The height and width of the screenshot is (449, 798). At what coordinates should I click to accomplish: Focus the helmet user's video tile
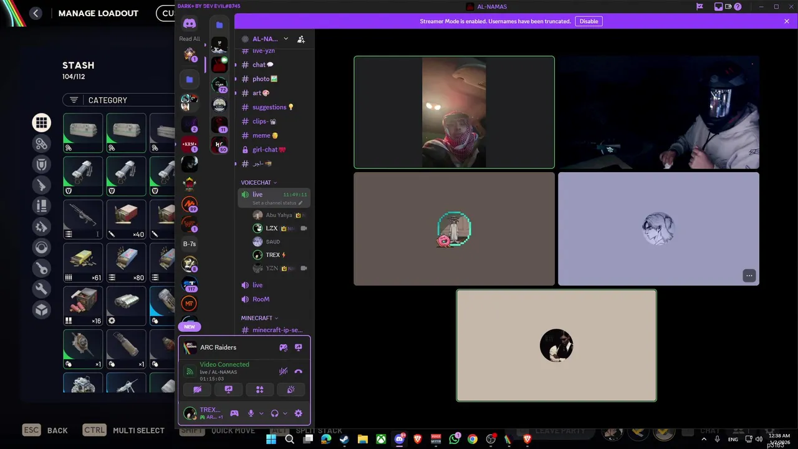658,112
